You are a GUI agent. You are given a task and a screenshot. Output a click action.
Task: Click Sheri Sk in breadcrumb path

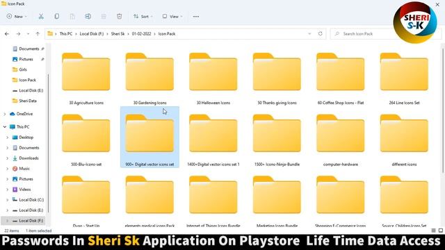(118, 34)
